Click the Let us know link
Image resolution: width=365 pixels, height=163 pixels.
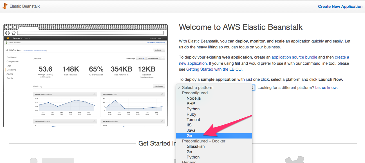pyautogui.click(x=326, y=88)
